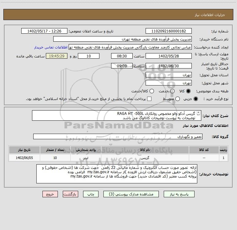This screenshot has width=237, height=230.
Task: Click the remaining days field 10
Action: [x=89, y=56]
